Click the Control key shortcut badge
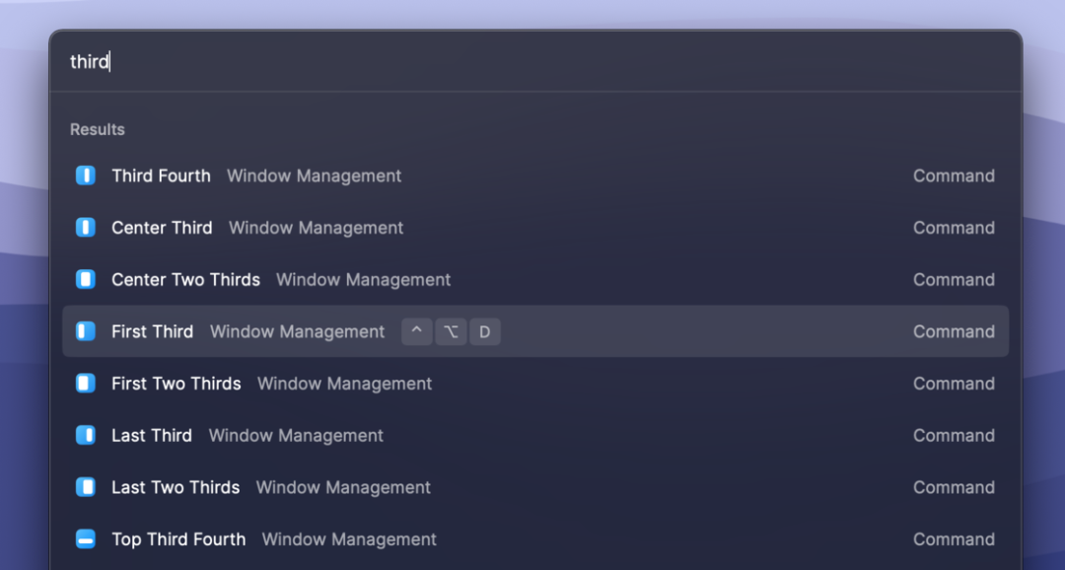Image resolution: width=1065 pixels, height=570 pixels. (417, 331)
